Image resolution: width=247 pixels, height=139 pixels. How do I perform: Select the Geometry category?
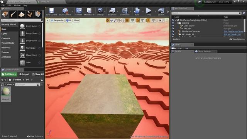6,47
